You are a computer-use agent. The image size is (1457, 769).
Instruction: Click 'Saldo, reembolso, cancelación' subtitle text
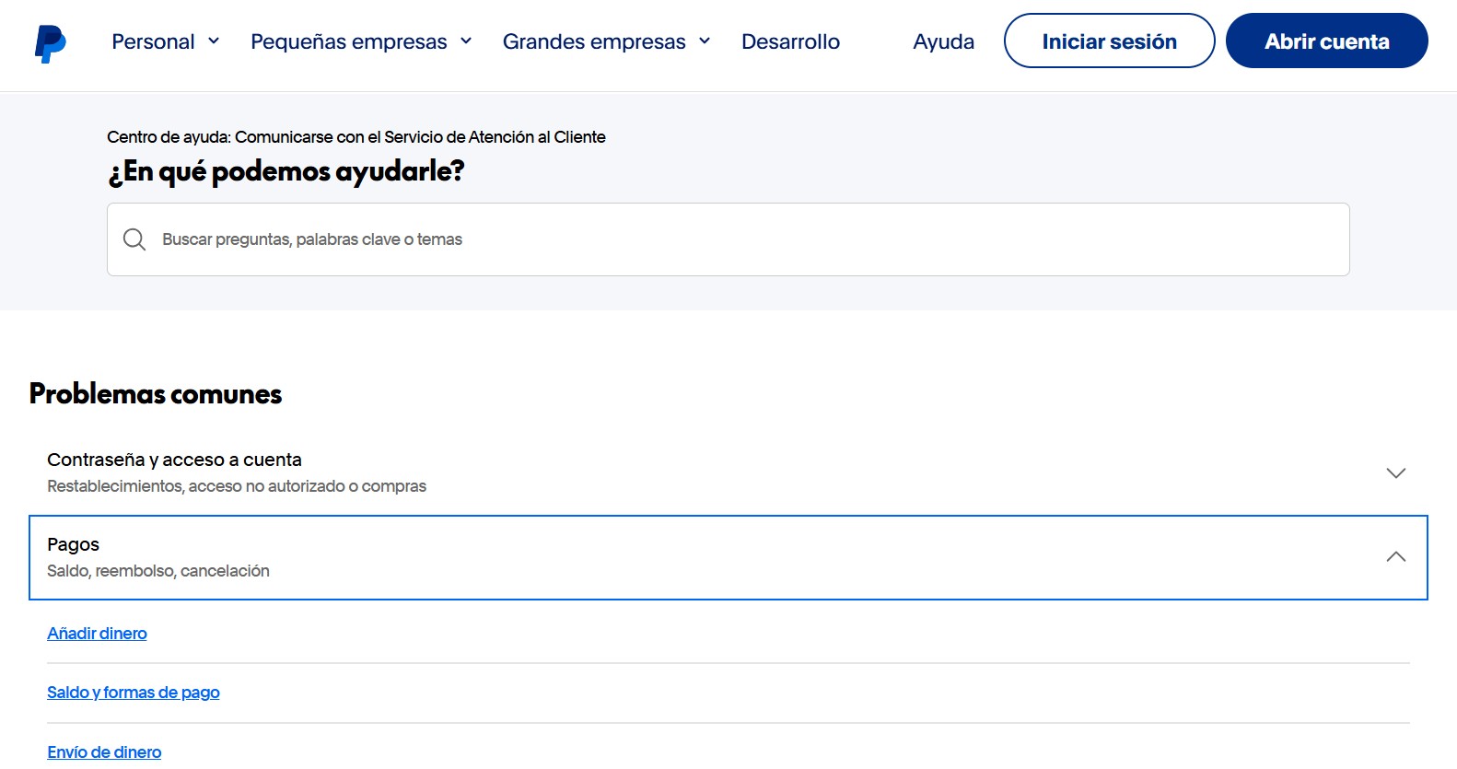pyautogui.click(x=158, y=571)
